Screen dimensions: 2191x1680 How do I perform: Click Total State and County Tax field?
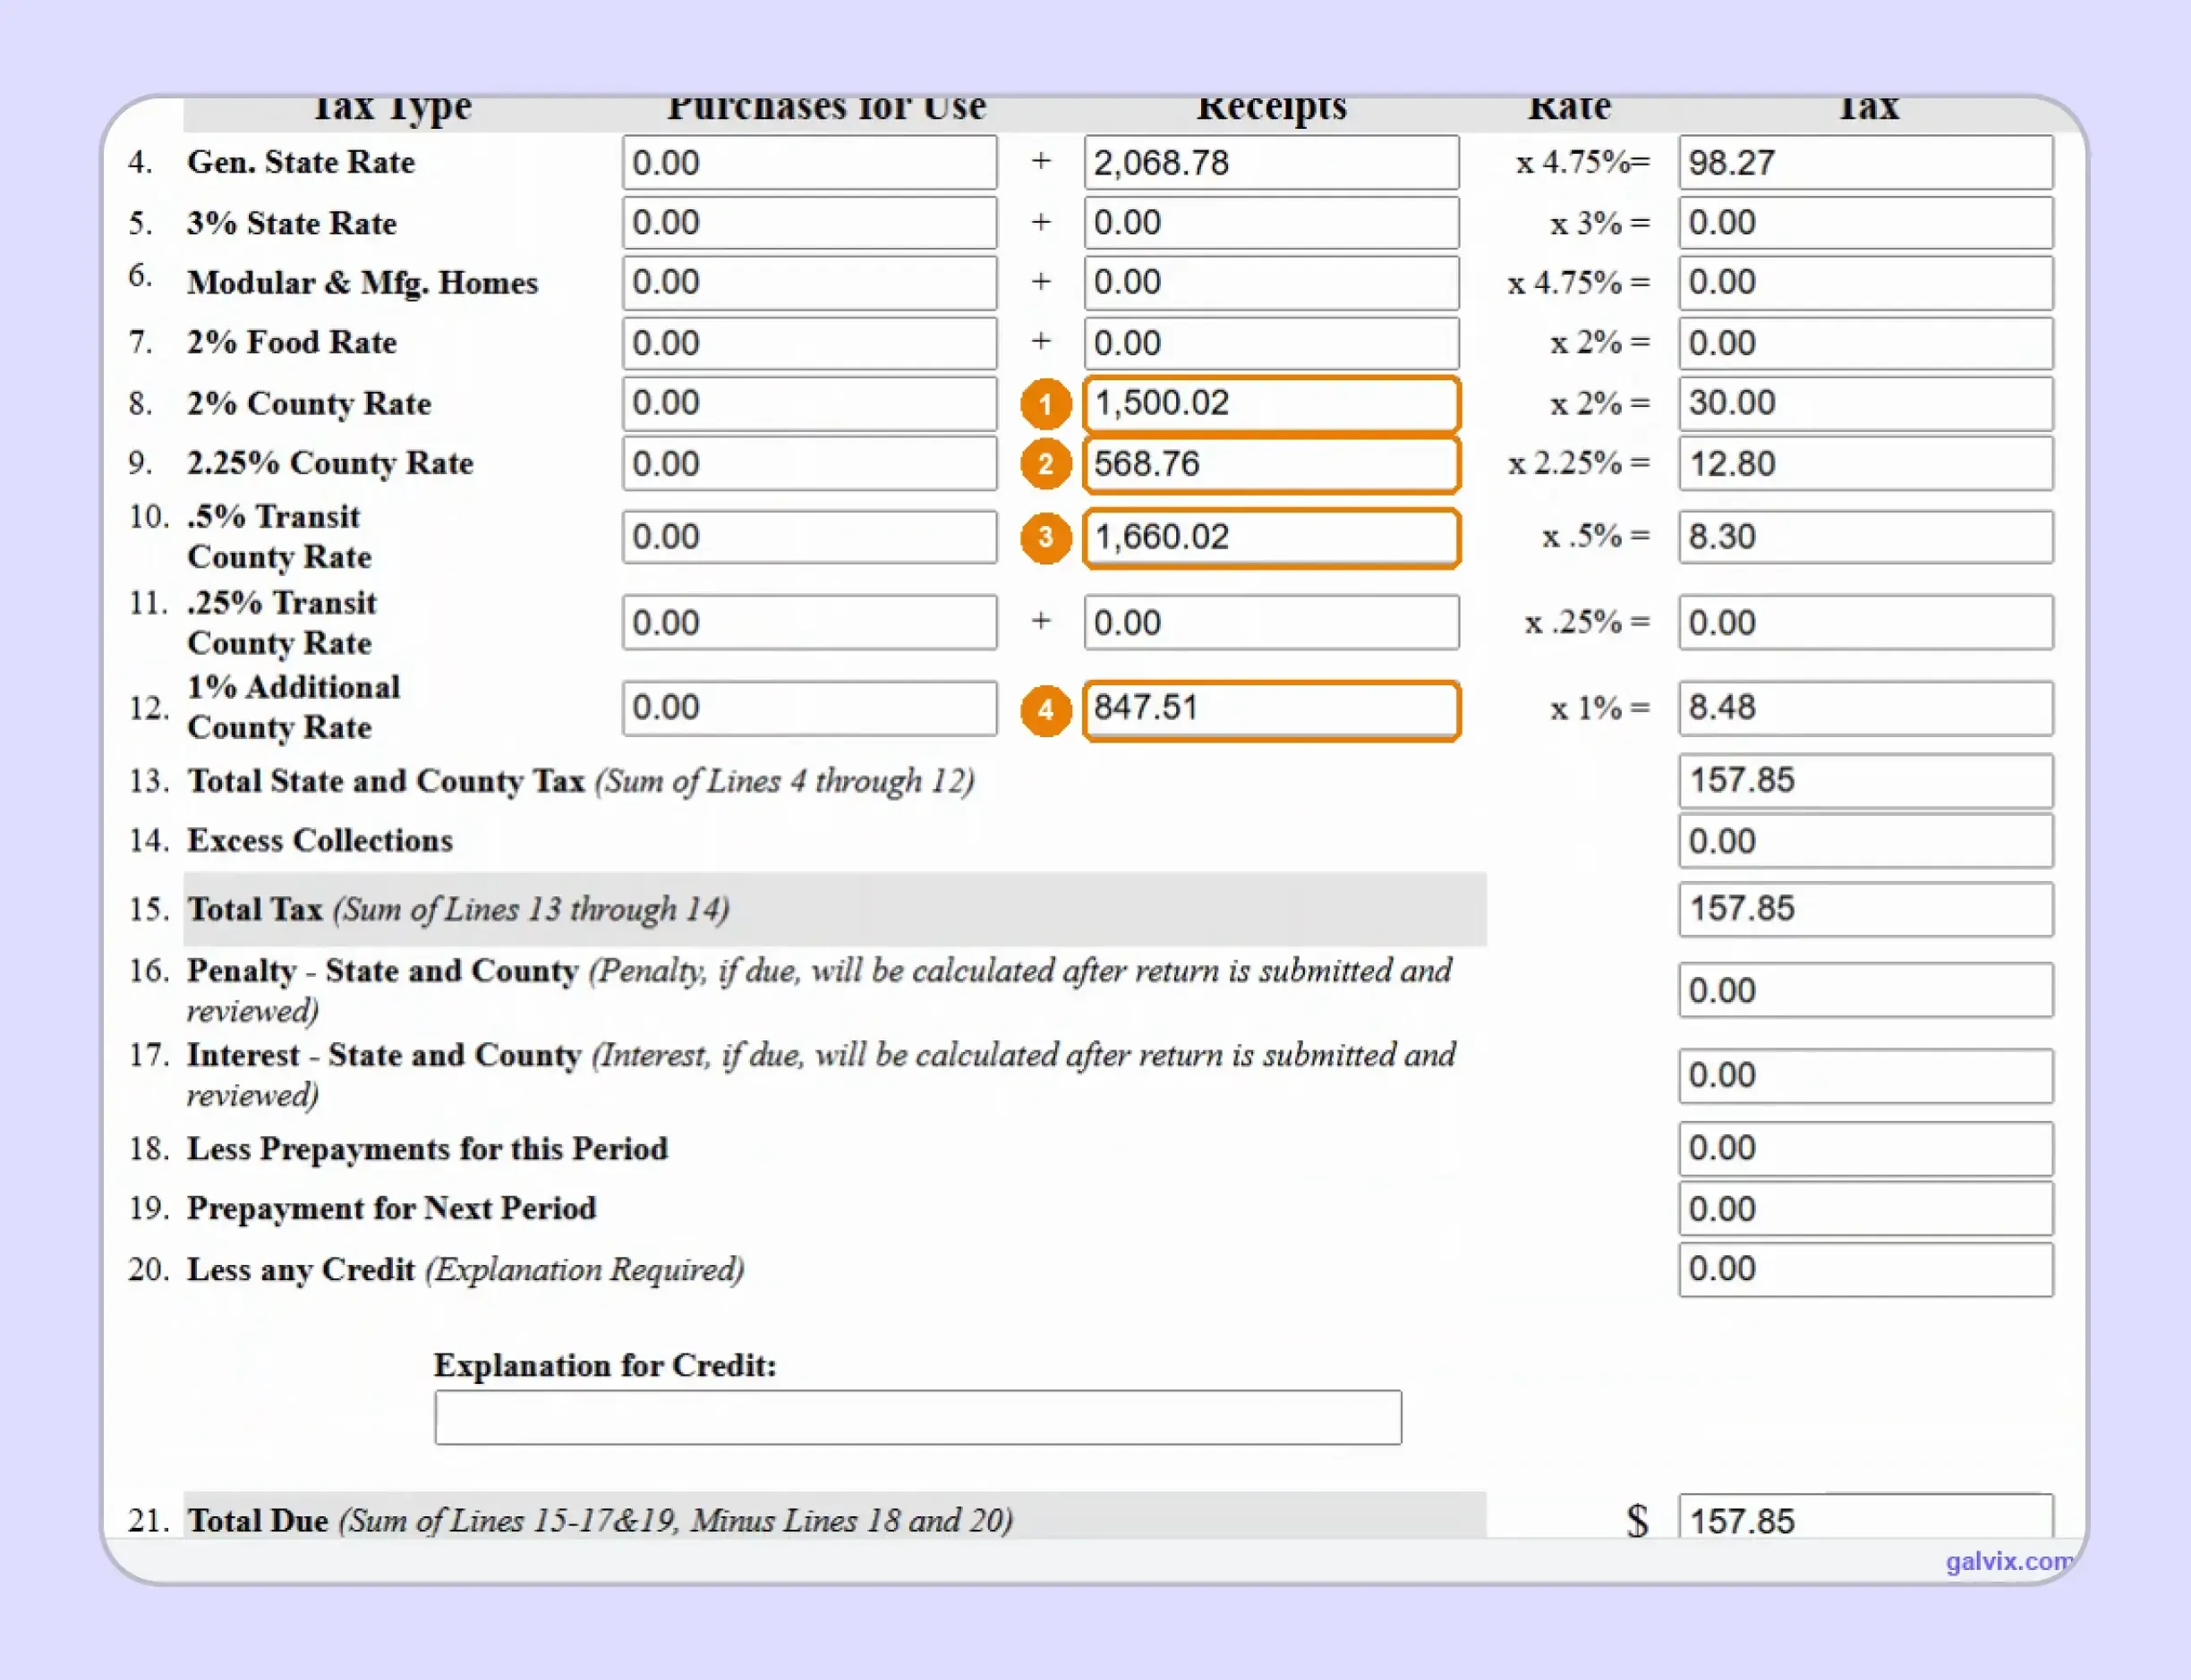coord(1866,781)
